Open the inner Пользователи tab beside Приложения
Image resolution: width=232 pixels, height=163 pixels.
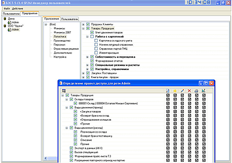(x=70, y=19)
